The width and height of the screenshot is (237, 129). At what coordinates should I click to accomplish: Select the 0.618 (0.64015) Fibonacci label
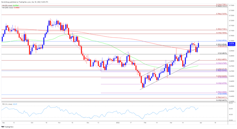221,100
